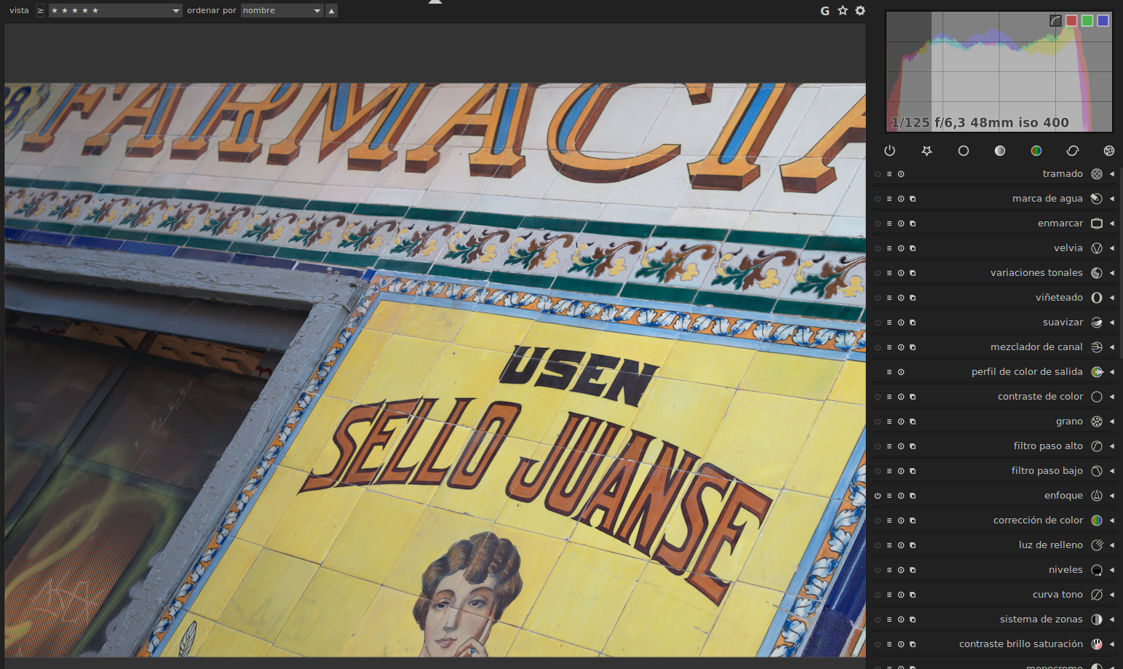Expand the perfil de color de salida module
This screenshot has width=1123, height=669.
point(1112,372)
